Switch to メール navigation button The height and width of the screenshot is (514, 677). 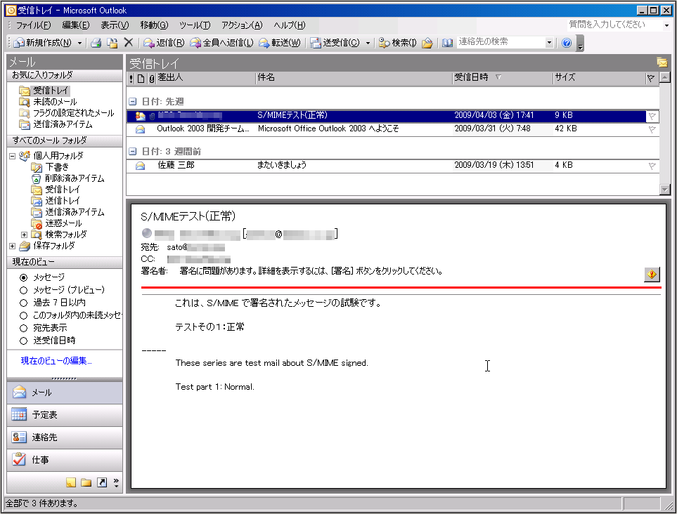(x=65, y=393)
